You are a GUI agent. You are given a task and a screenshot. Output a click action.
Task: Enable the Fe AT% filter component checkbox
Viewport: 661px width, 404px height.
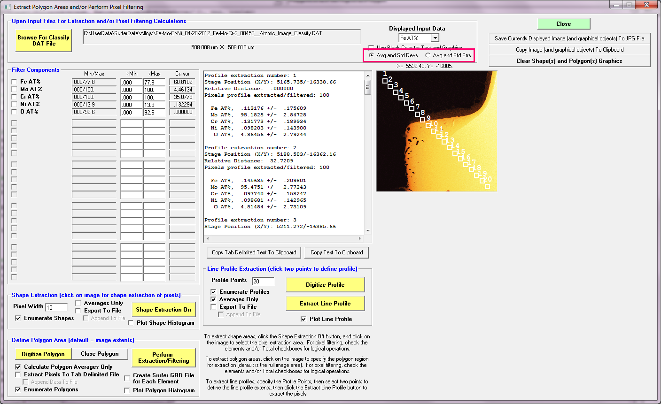pyautogui.click(x=14, y=82)
